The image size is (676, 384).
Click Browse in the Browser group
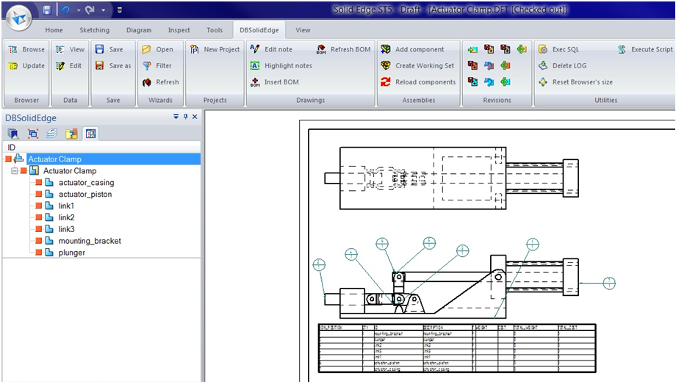point(26,50)
